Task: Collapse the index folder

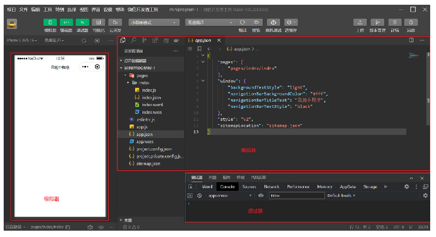Action: point(151,83)
